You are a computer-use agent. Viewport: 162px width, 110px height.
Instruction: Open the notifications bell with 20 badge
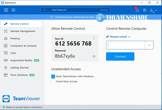(137, 10)
